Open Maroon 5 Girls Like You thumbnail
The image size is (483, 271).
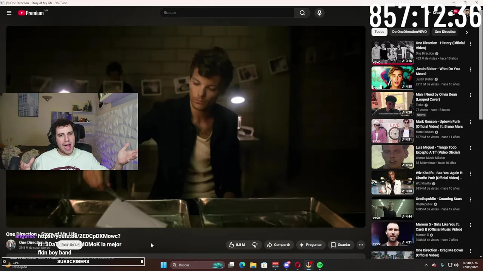click(392, 234)
